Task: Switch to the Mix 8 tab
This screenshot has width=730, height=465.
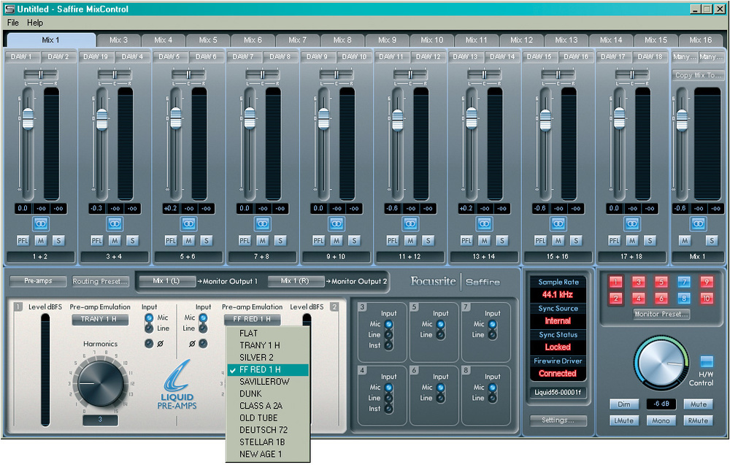Action: pos(342,40)
